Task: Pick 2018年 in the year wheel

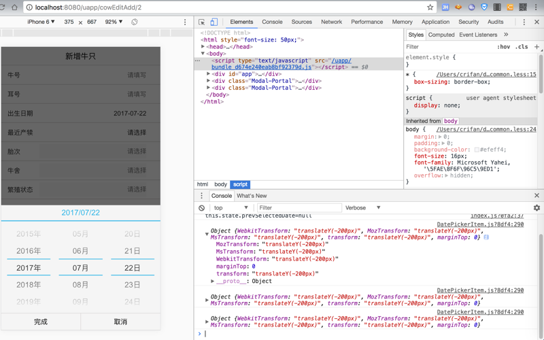Action: pos(29,285)
